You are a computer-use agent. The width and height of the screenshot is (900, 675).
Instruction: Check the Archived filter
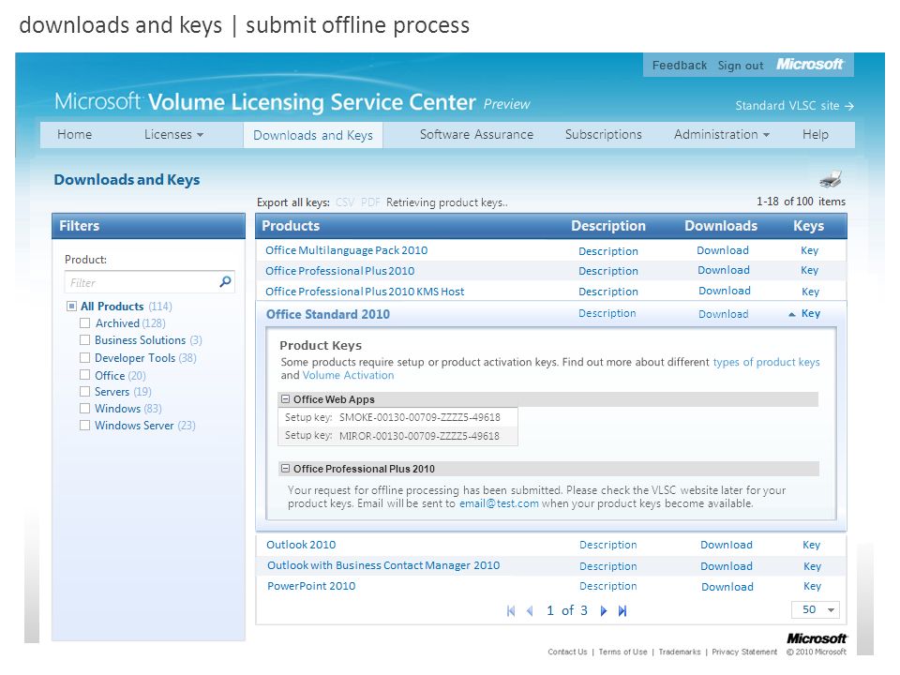coord(84,322)
